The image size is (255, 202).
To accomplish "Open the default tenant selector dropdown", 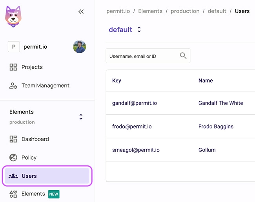I will click(x=125, y=29).
